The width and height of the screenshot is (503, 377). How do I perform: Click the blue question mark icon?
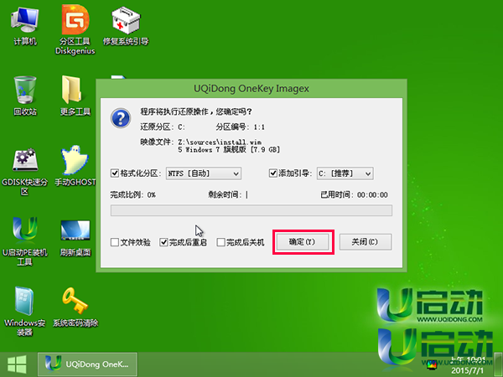pyautogui.click(x=121, y=118)
